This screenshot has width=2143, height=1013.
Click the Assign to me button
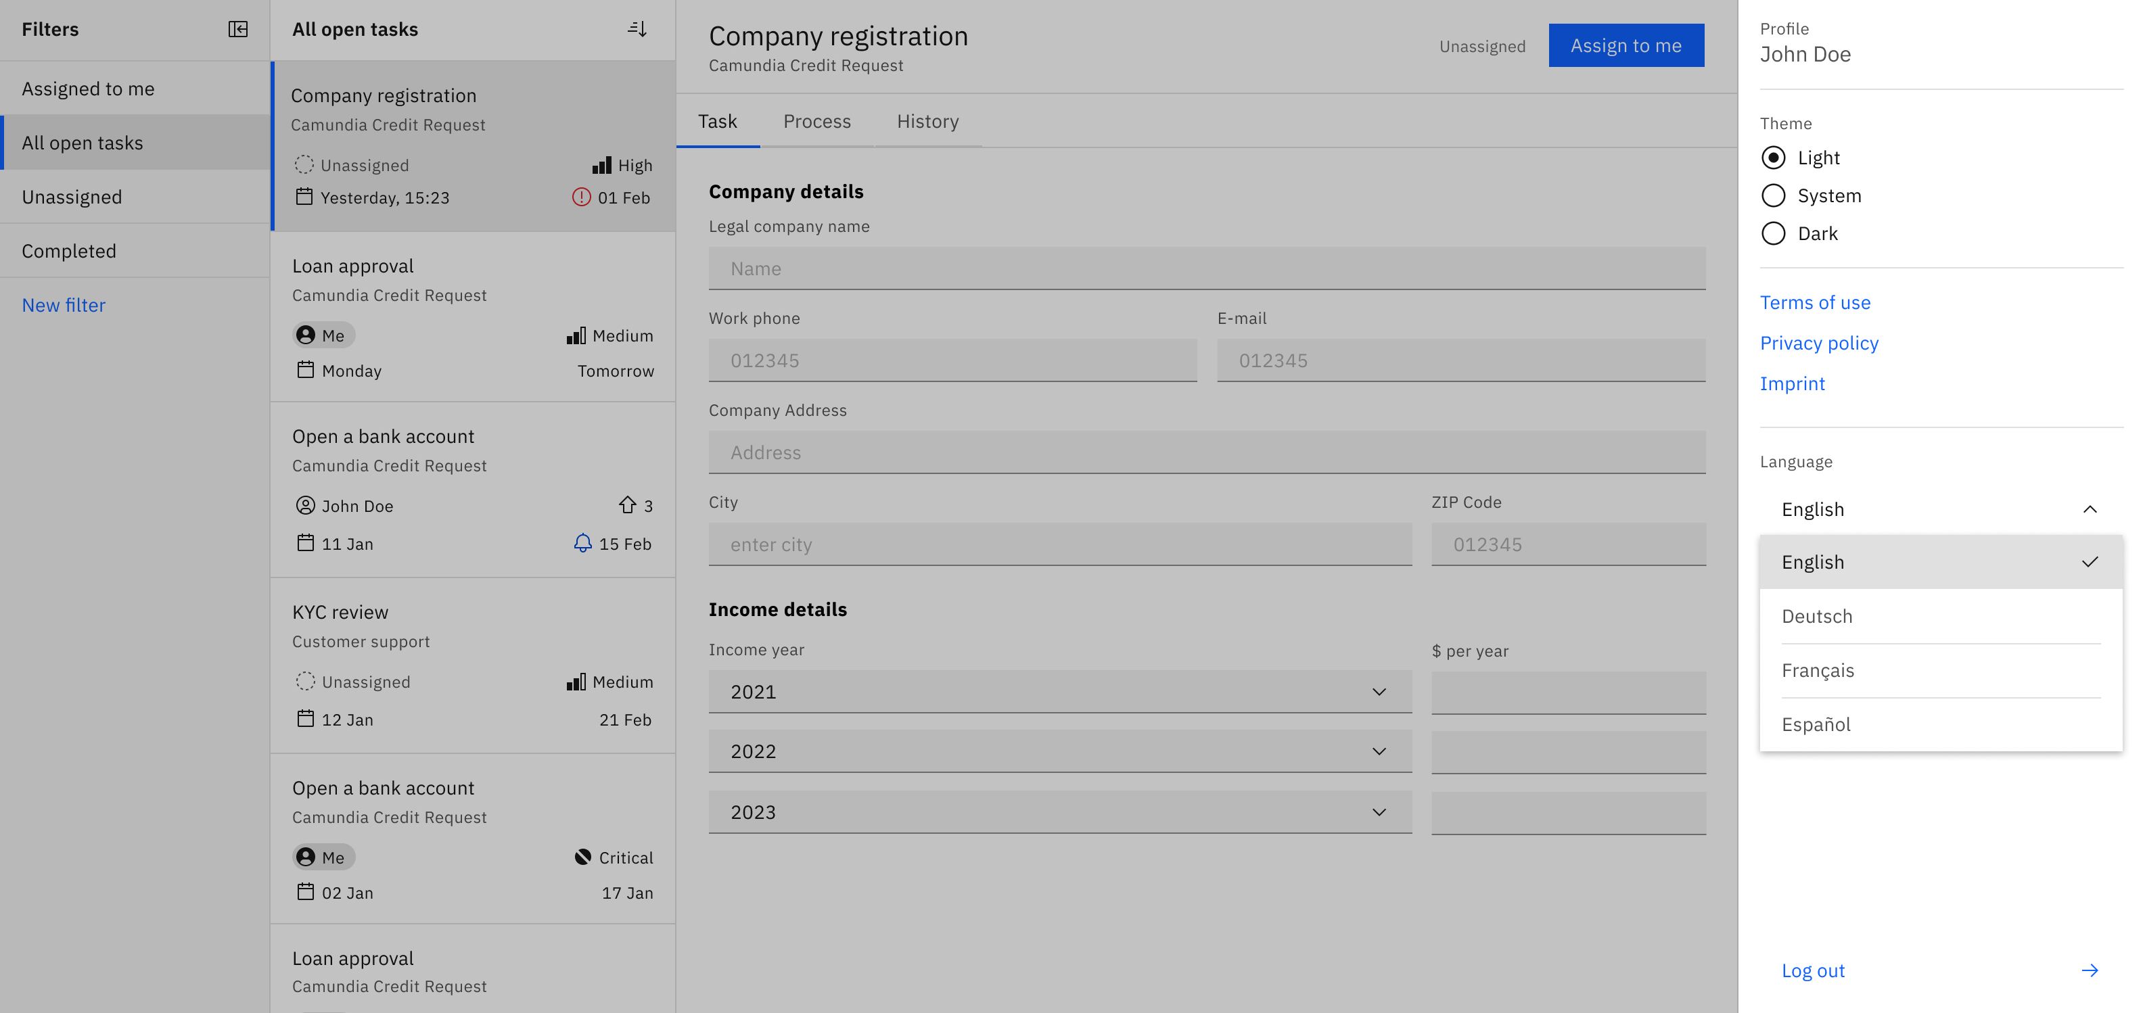pos(1626,45)
